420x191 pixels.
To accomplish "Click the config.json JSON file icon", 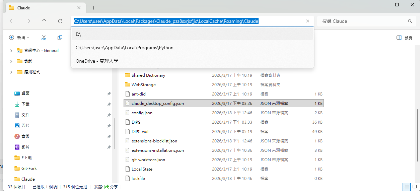I will click(x=127, y=113).
